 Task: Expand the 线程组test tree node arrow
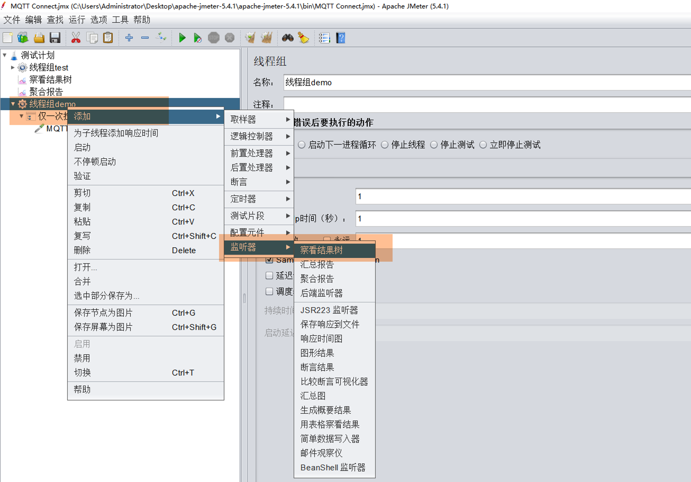(x=13, y=67)
